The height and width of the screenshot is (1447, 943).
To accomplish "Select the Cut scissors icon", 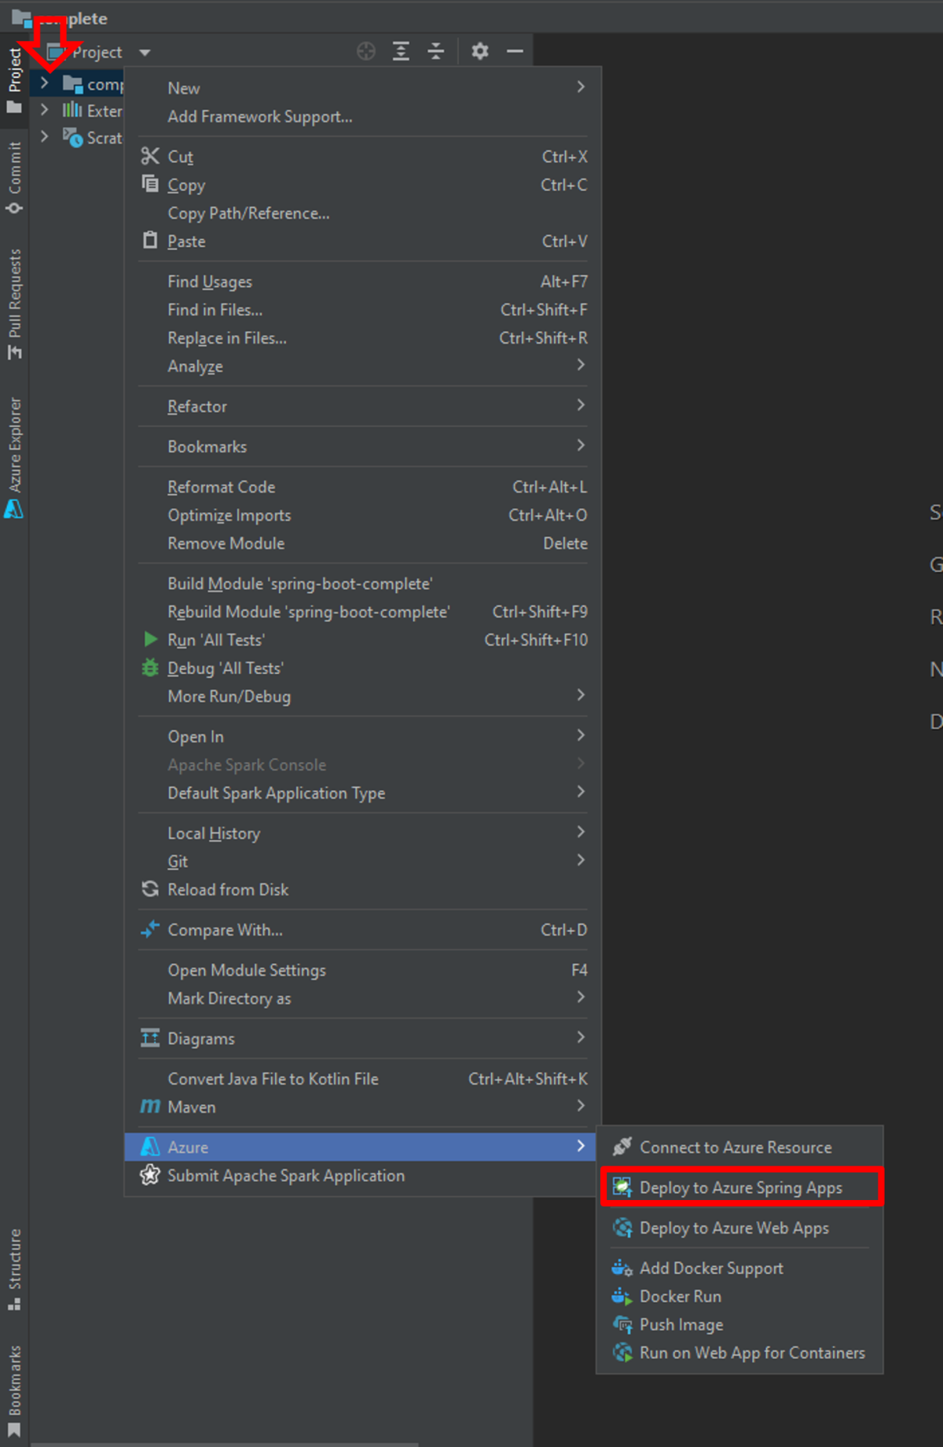I will [150, 156].
